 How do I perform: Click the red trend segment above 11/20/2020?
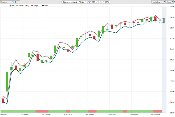pyautogui.click(x=42, y=111)
